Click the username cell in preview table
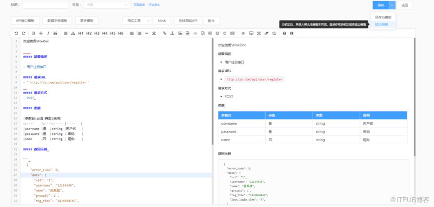The height and width of the screenshot is (207, 434). (241, 124)
